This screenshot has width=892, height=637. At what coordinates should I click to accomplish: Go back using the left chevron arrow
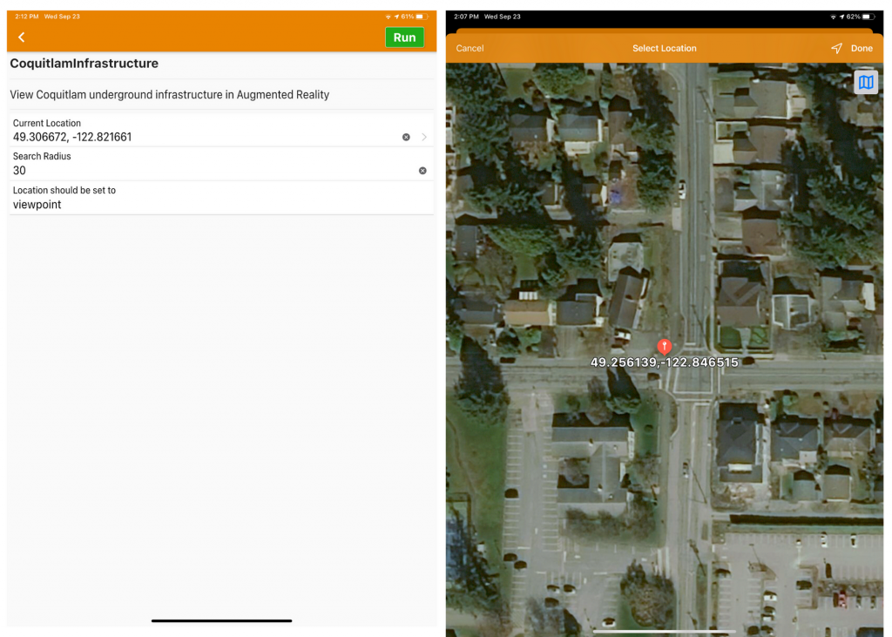point(22,37)
